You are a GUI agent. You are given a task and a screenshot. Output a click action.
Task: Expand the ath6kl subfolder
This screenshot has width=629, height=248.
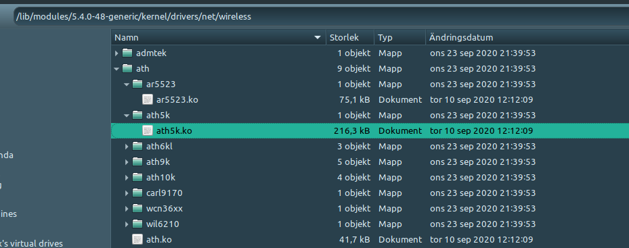click(127, 147)
